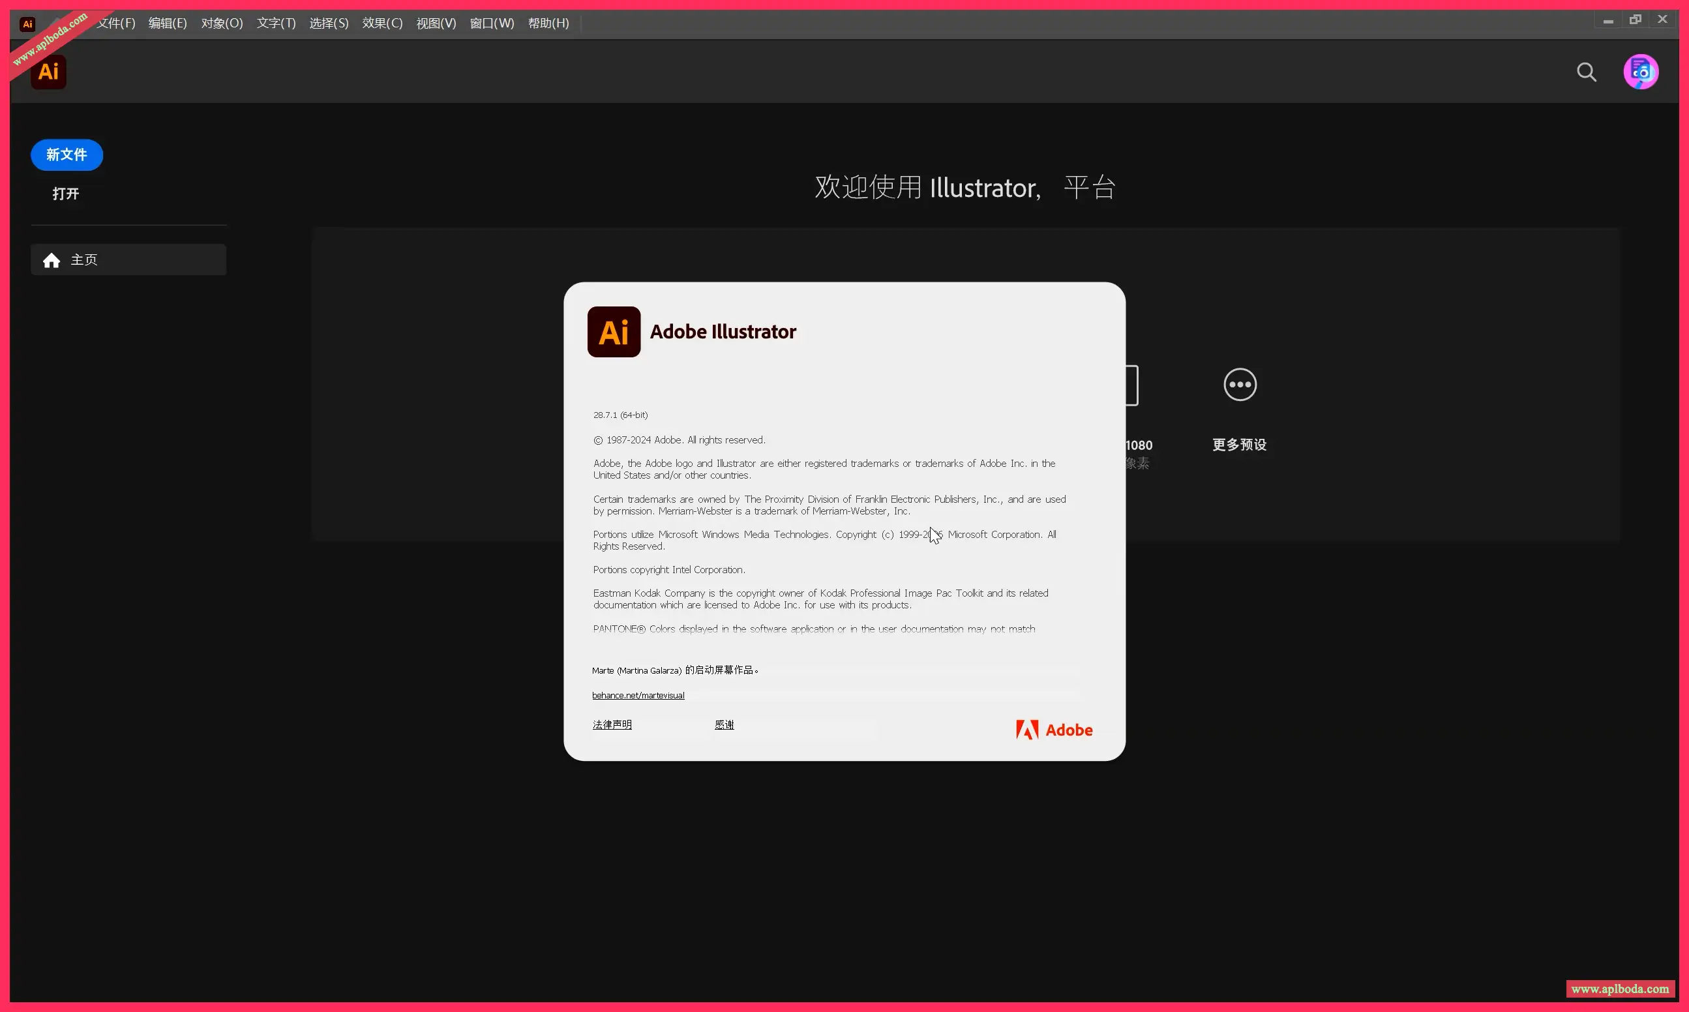The width and height of the screenshot is (1689, 1012).
Task: Open the 文字(T) menu
Action: (x=275, y=23)
